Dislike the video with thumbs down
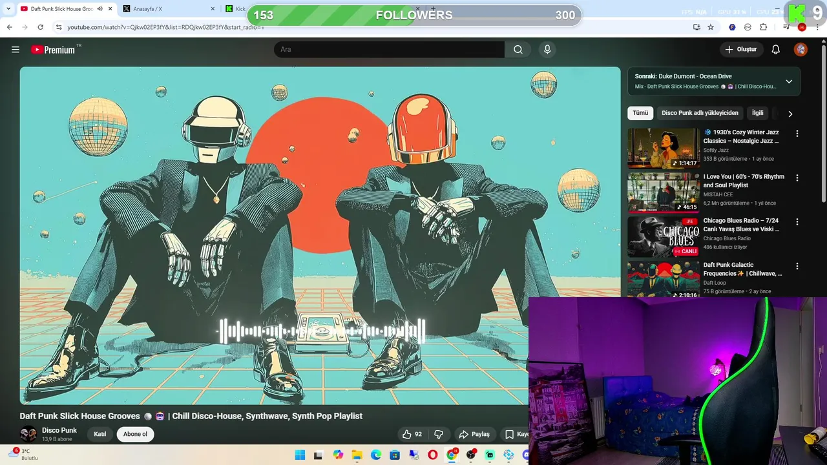 [x=439, y=434]
